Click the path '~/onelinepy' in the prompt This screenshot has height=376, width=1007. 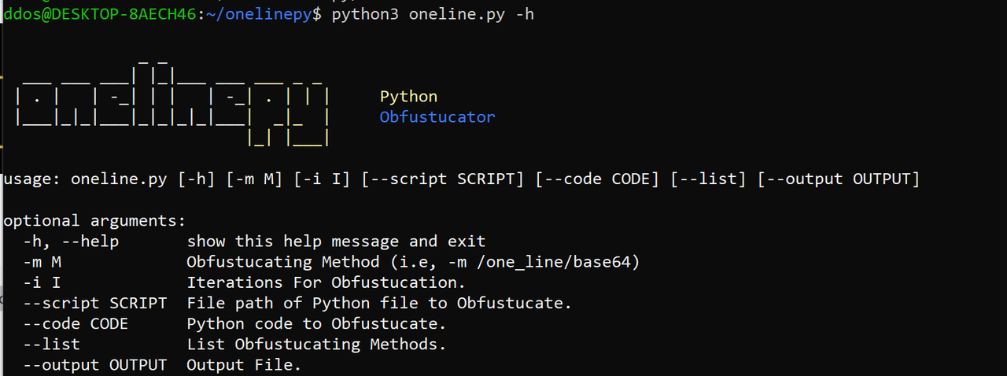(260, 15)
